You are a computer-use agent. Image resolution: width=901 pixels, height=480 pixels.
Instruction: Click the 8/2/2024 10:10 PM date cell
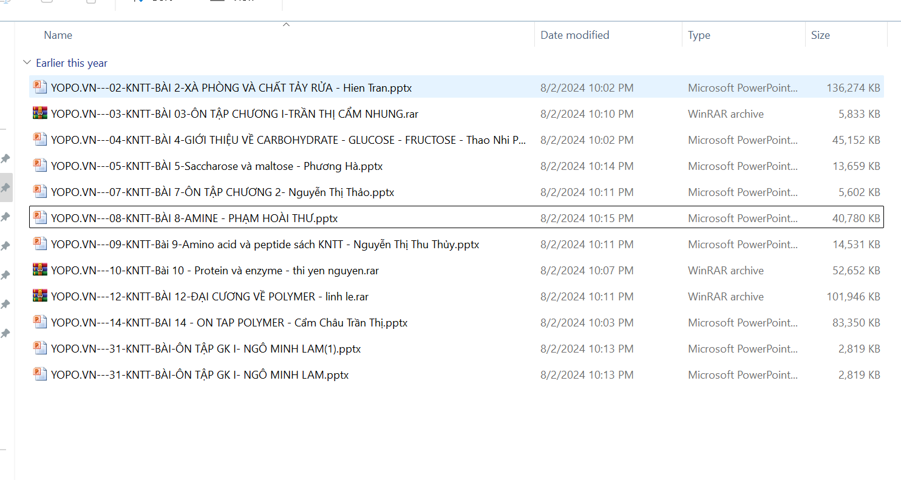tap(586, 114)
